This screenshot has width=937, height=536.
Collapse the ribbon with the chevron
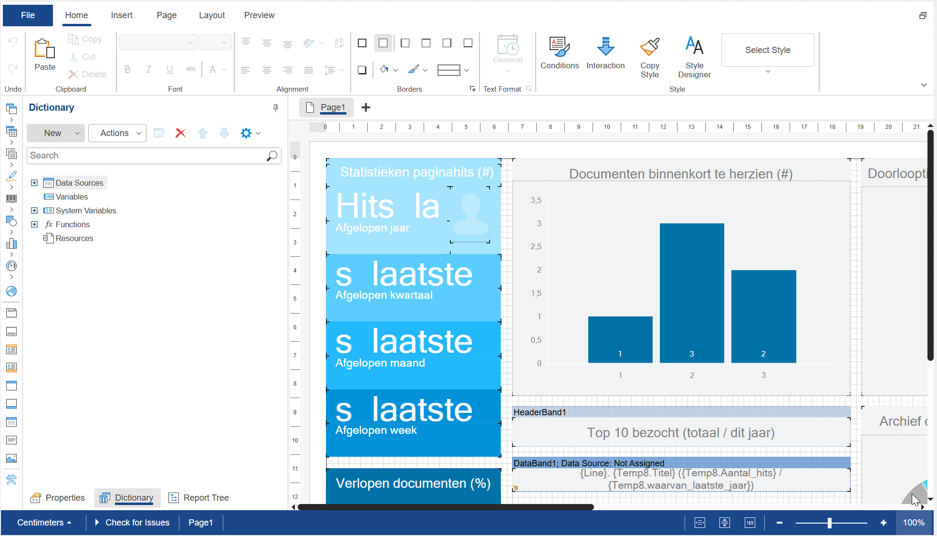pyautogui.click(x=924, y=85)
